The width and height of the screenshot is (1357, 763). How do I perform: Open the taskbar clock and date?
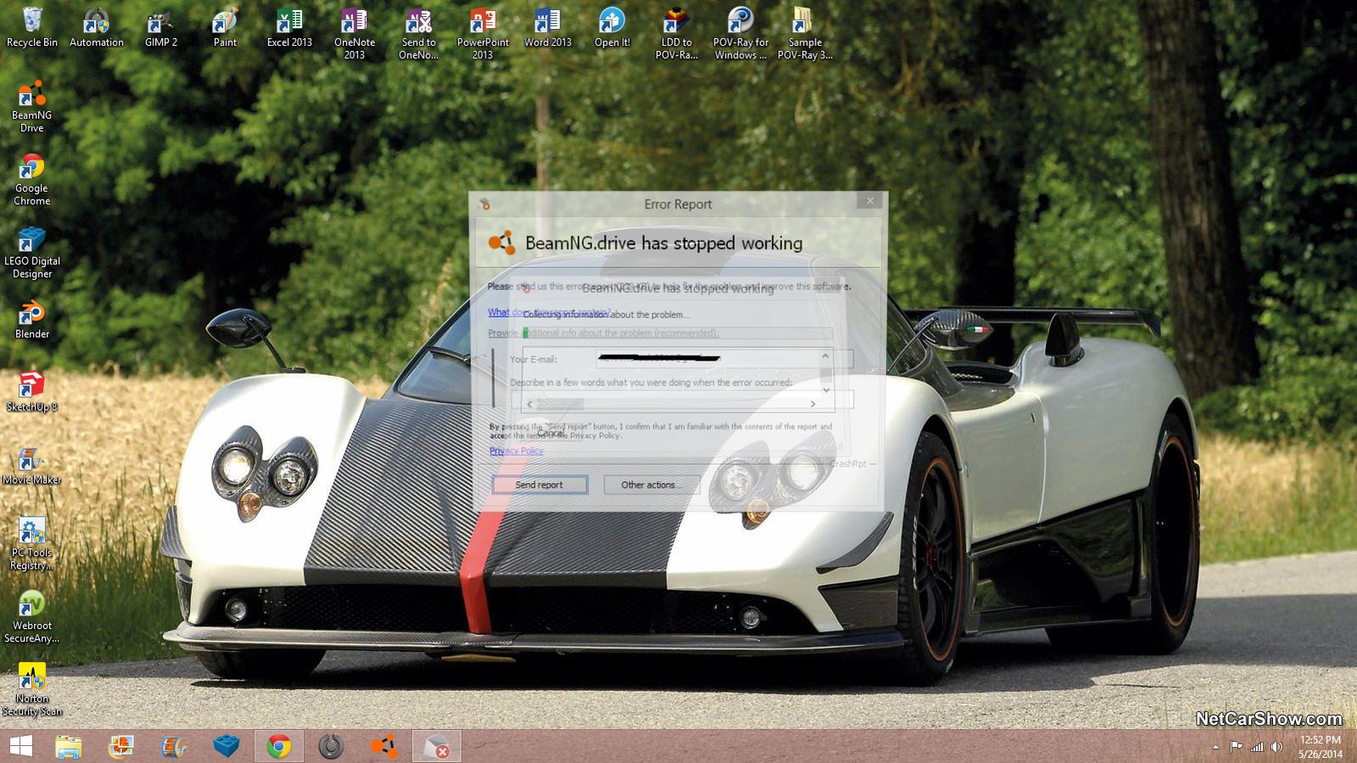coord(1321,747)
